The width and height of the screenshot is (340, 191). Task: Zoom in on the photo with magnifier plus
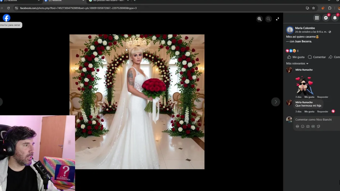tap(260, 19)
